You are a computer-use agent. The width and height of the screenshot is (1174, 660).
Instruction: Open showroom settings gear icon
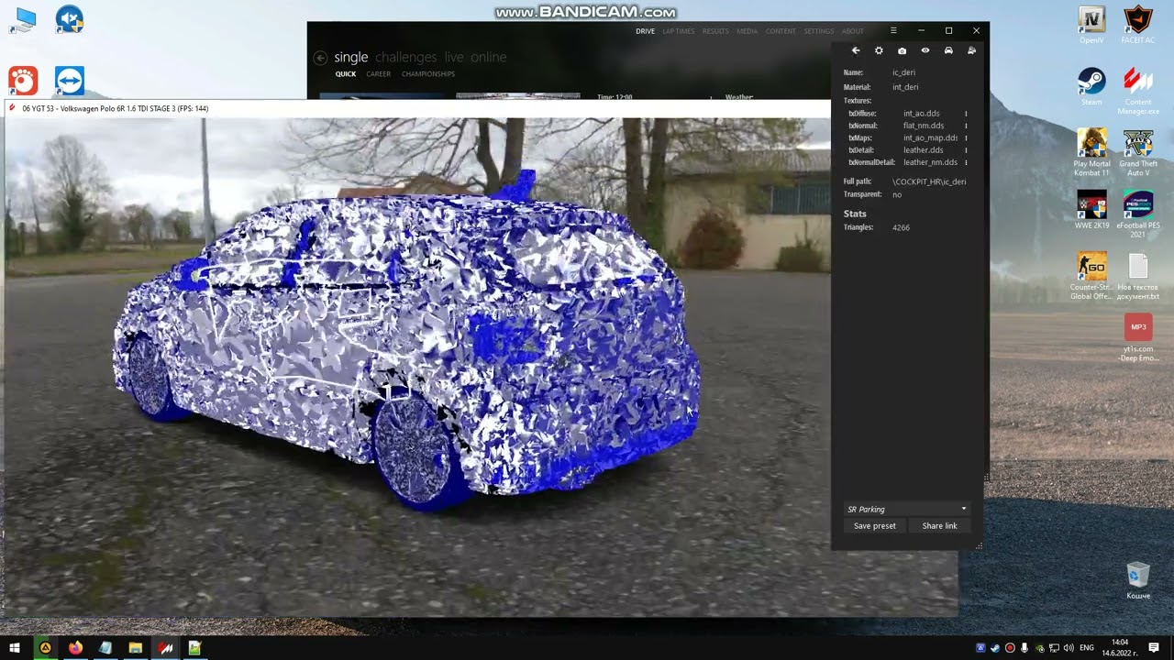[879, 51]
